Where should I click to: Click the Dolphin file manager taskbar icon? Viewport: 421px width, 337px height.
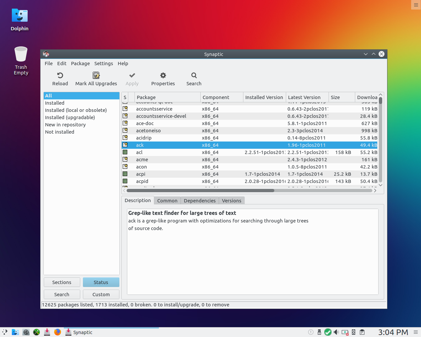pyautogui.click(x=15, y=332)
